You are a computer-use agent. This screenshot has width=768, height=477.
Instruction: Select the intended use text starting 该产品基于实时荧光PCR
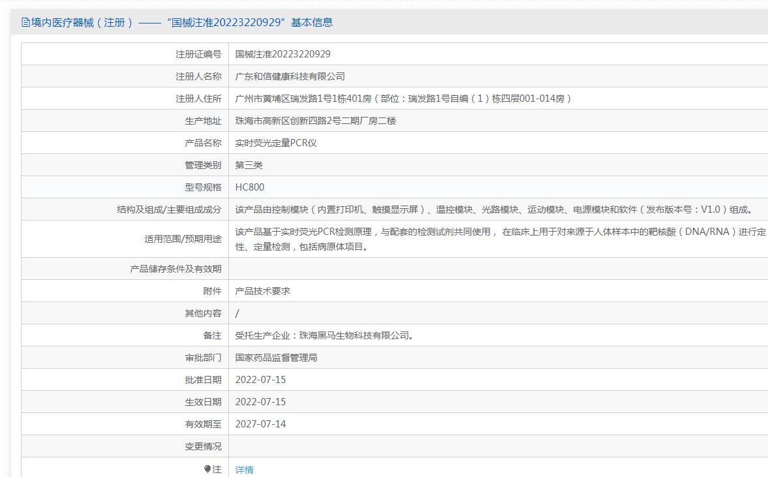click(500, 239)
